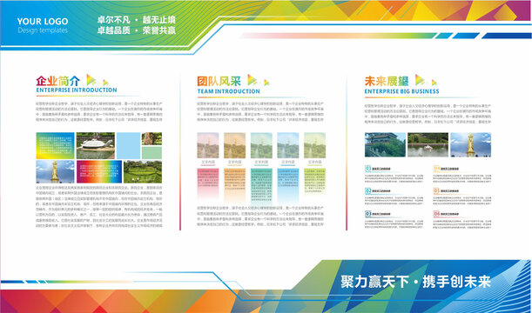Select the orange 05 numbered badge
532x313 pixels.
[x=436, y=191]
